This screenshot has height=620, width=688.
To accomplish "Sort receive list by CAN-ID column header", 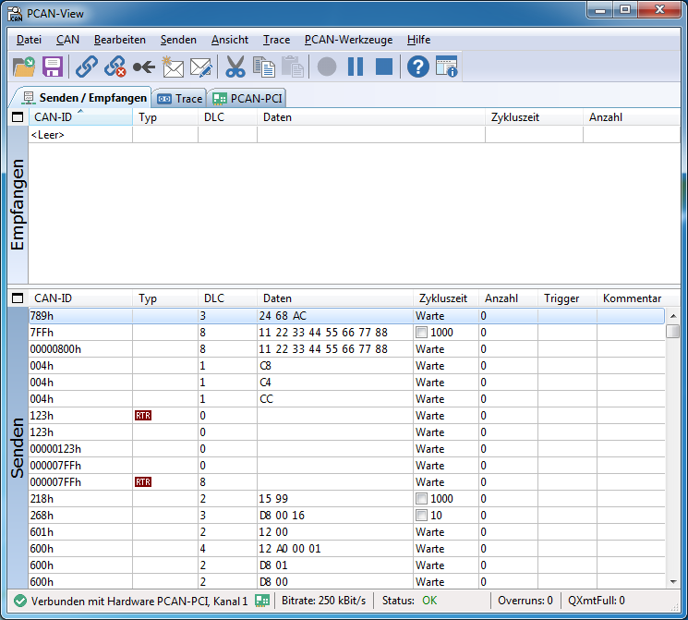I will (x=54, y=117).
